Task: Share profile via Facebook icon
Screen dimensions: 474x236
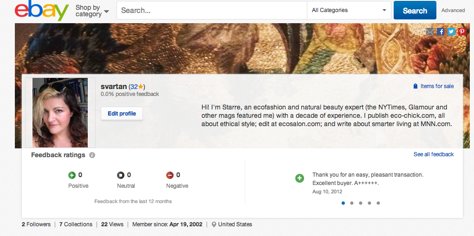Action: (441, 32)
